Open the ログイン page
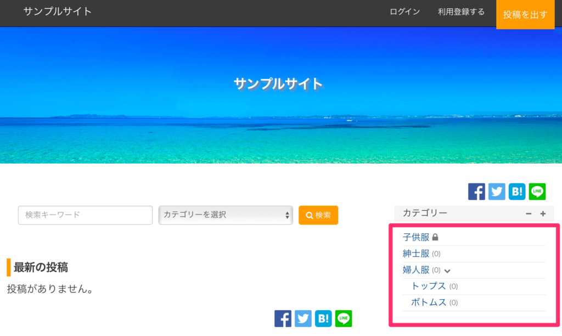Image resolution: width=562 pixels, height=336 pixels. (404, 12)
